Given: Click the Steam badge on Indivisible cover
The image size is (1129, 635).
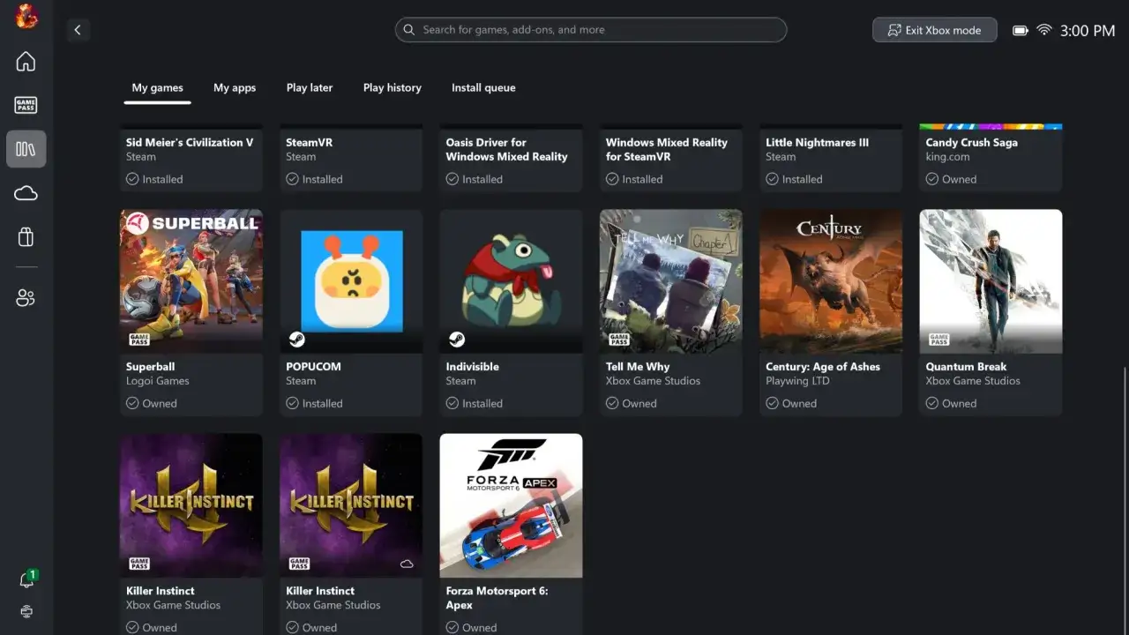Looking at the screenshot, I should (456, 340).
